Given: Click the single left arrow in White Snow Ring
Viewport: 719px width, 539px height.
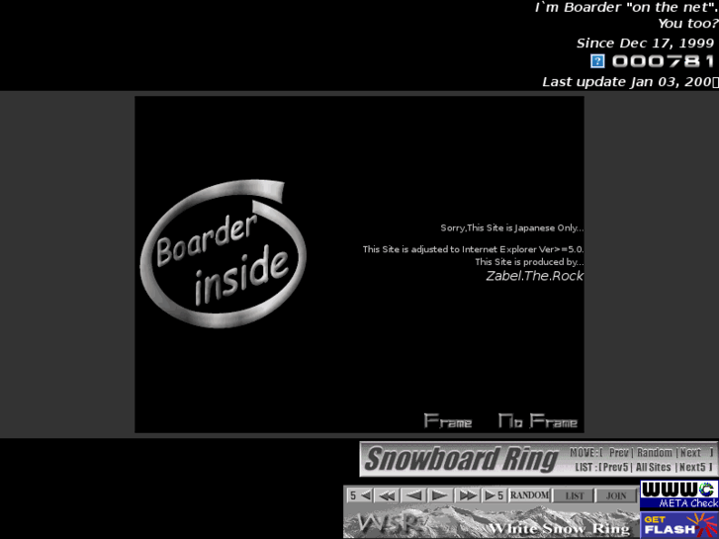Looking at the screenshot, I should tap(413, 495).
